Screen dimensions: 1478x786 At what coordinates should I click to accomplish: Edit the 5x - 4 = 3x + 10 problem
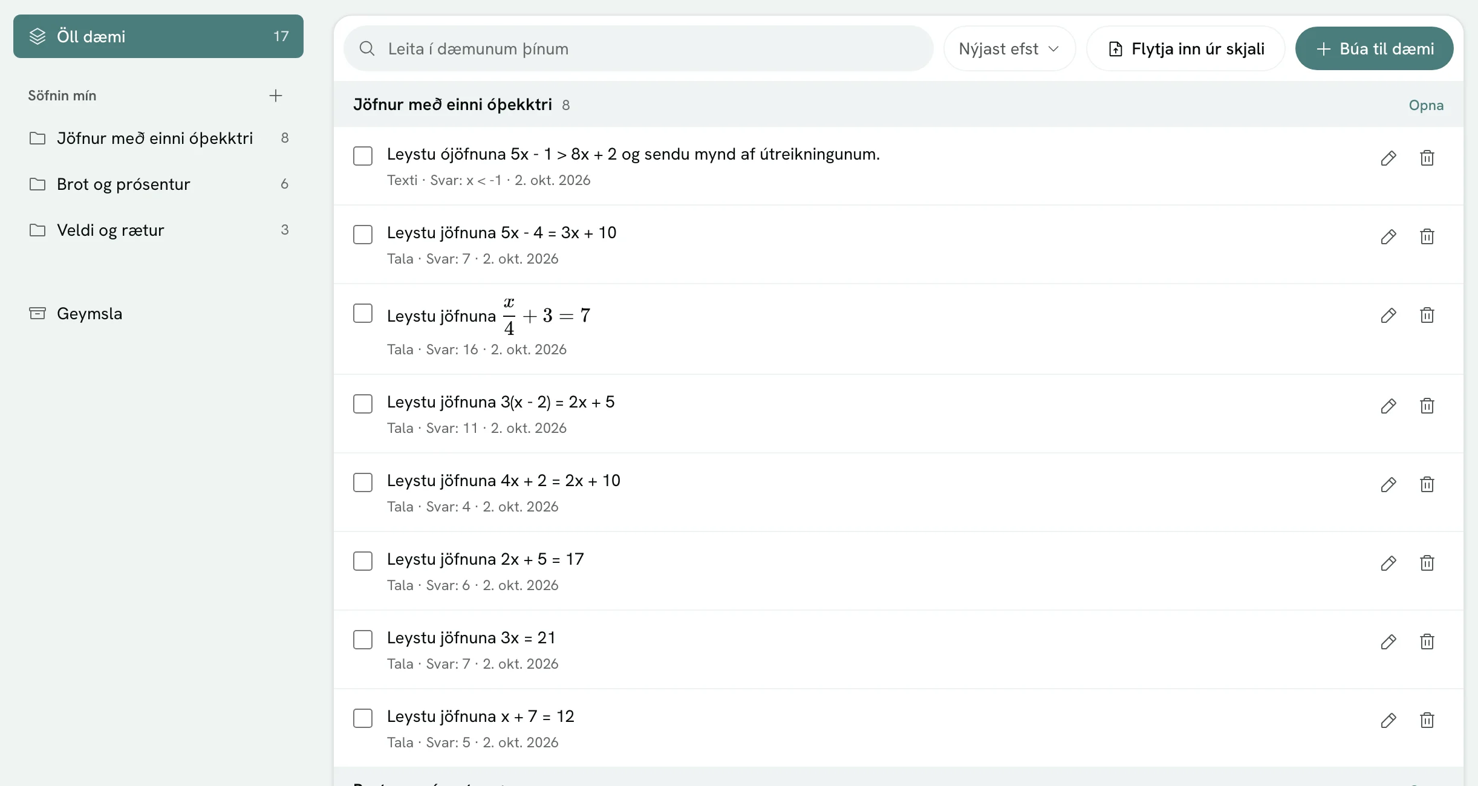pos(1388,236)
